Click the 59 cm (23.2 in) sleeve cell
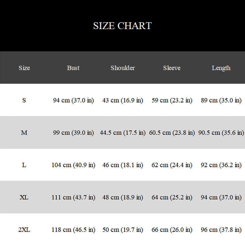Image resolution: width=245 pixels, height=245 pixels. point(172,100)
